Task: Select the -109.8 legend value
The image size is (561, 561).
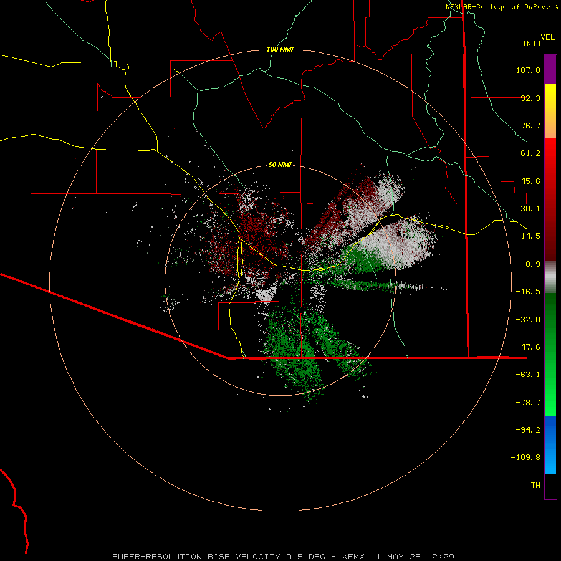Action: pyautogui.click(x=525, y=458)
